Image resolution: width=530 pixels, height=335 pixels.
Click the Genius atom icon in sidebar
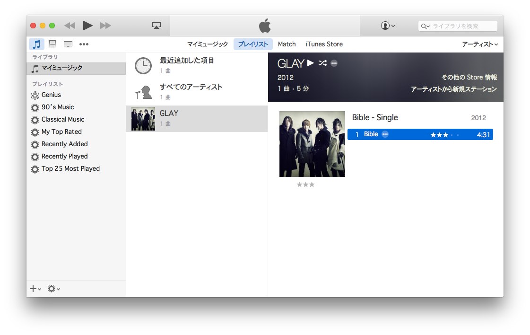(35, 96)
